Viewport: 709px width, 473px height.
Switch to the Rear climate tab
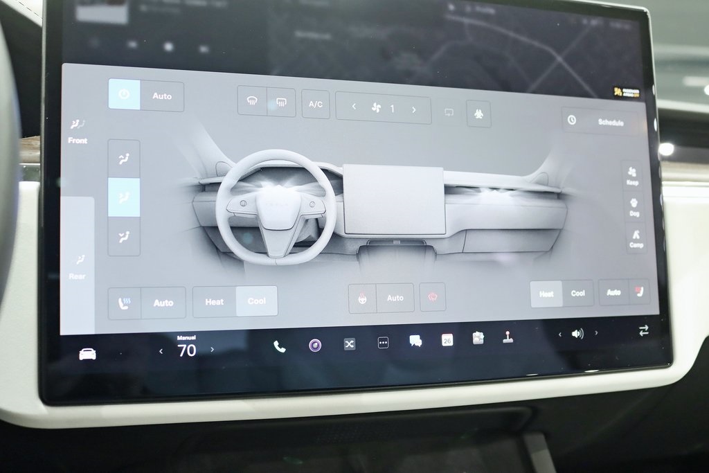[78, 266]
